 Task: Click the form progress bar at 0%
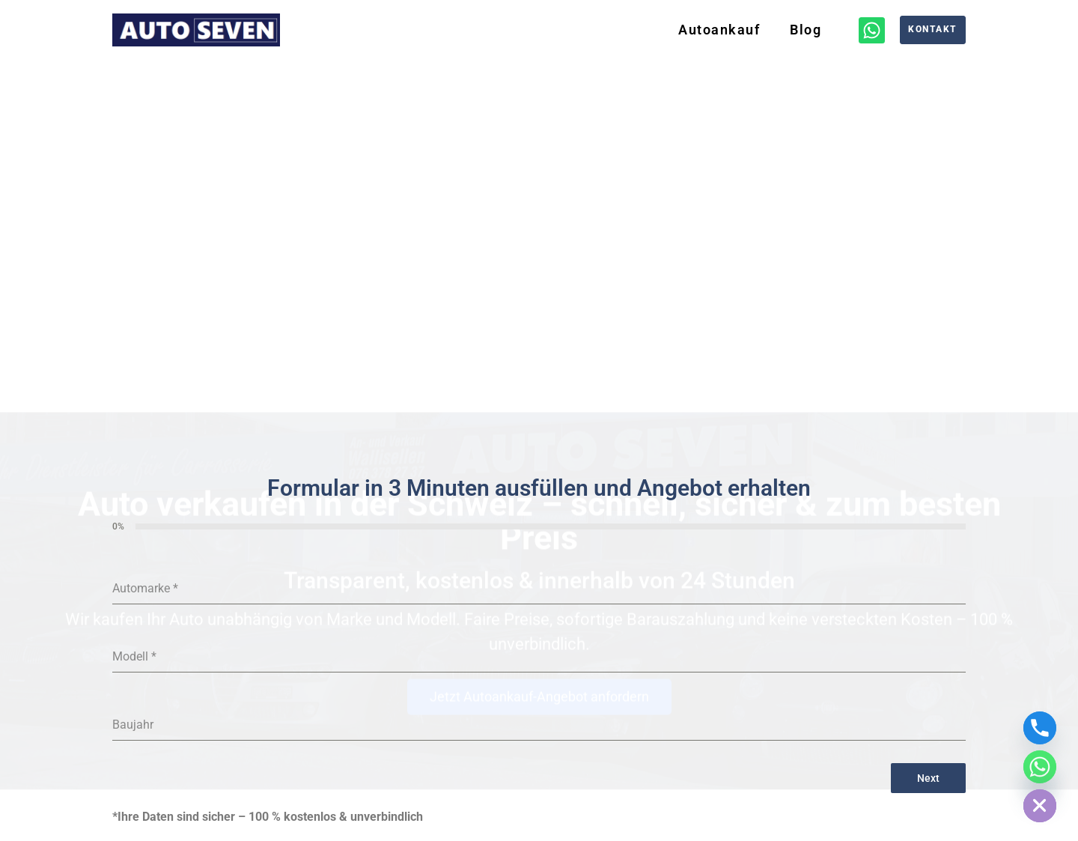[550, 526]
